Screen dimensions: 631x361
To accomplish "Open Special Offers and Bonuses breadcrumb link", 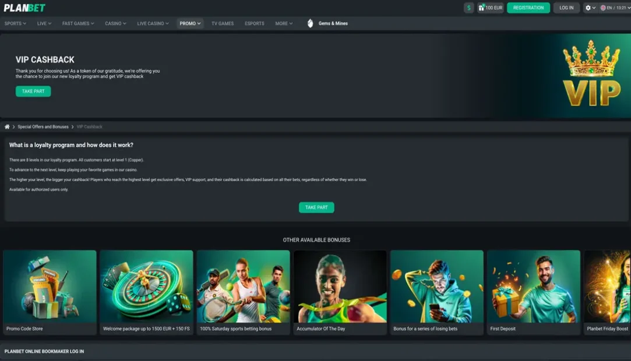I will tap(43, 126).
